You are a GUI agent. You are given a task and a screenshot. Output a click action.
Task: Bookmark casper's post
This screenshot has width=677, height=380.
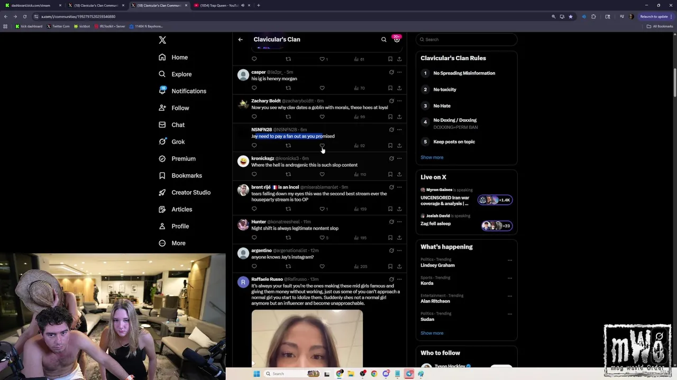390,88
